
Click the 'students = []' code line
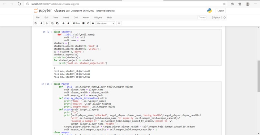[x=62, y=43]
